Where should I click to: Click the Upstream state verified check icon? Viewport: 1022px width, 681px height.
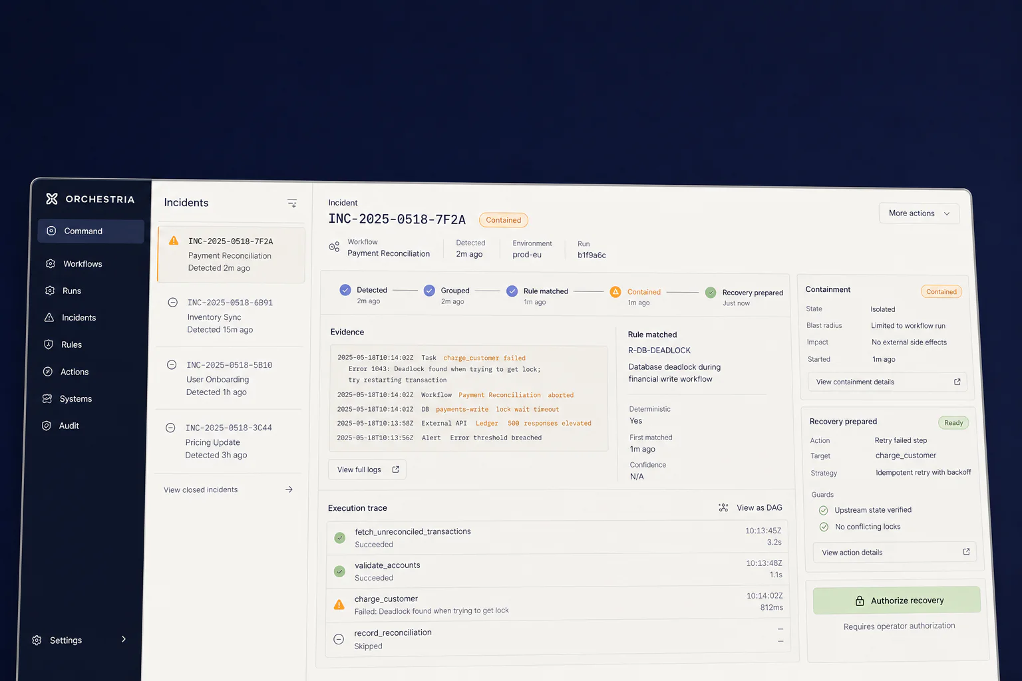point(823,510)
